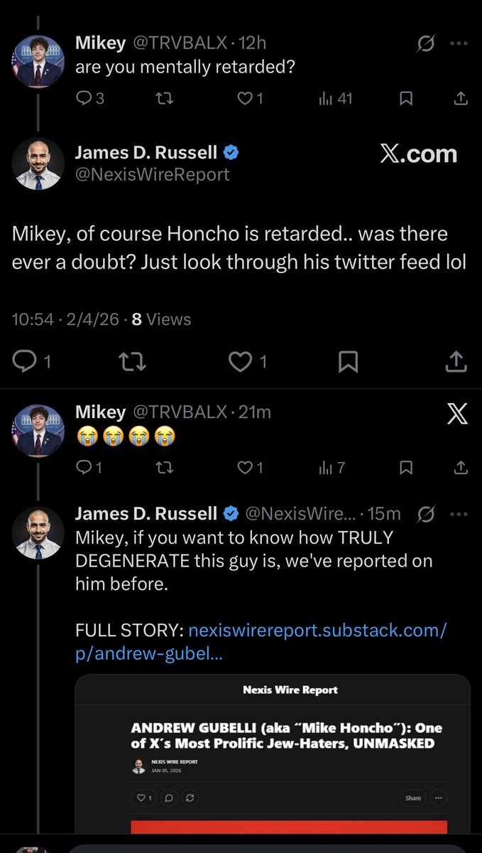Open James D. Russell's main profile picture
The image size is (482, 853).
[x=38, y=163]
